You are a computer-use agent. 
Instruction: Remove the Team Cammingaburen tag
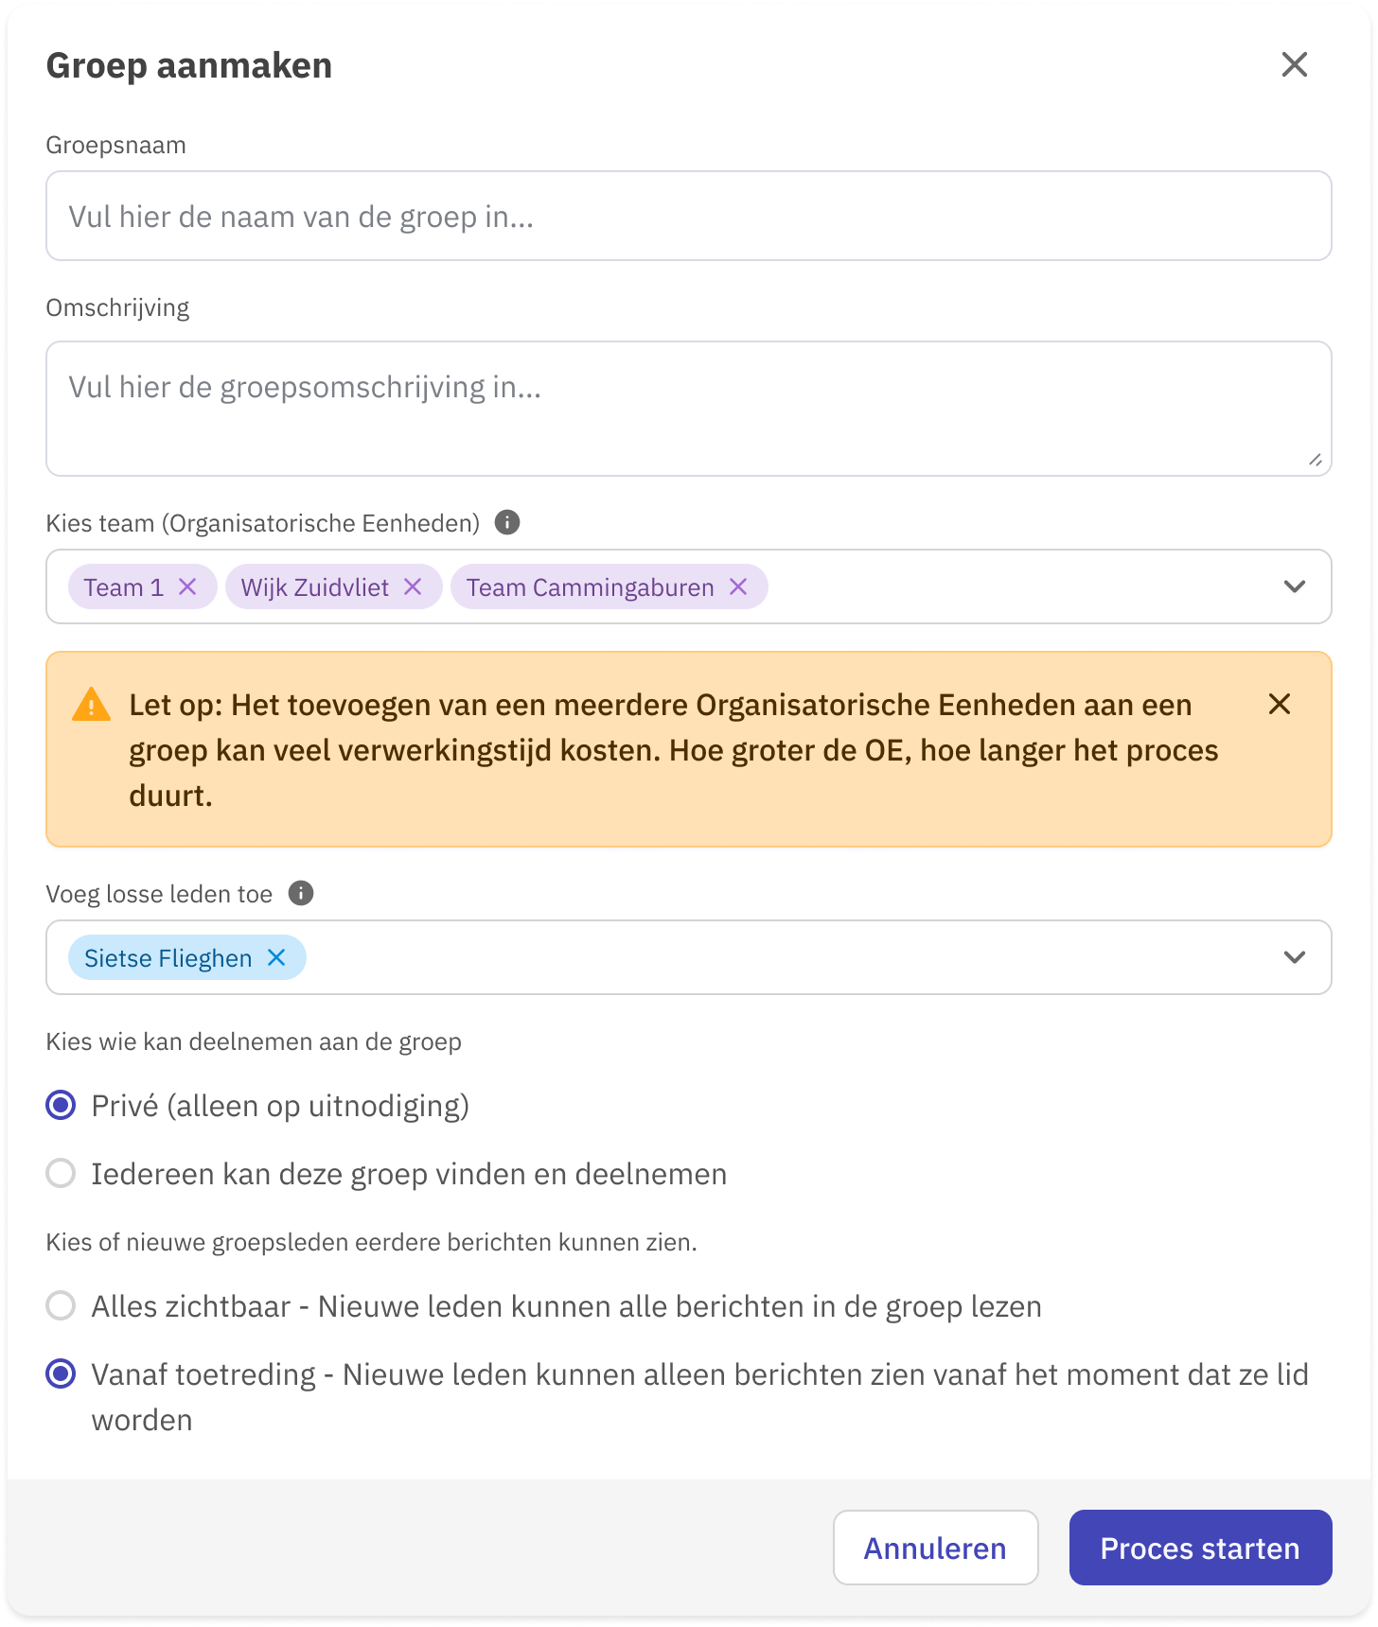738,587
